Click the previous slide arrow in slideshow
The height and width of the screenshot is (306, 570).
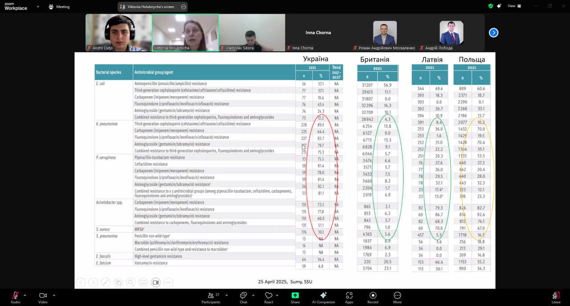click(81, 282)
